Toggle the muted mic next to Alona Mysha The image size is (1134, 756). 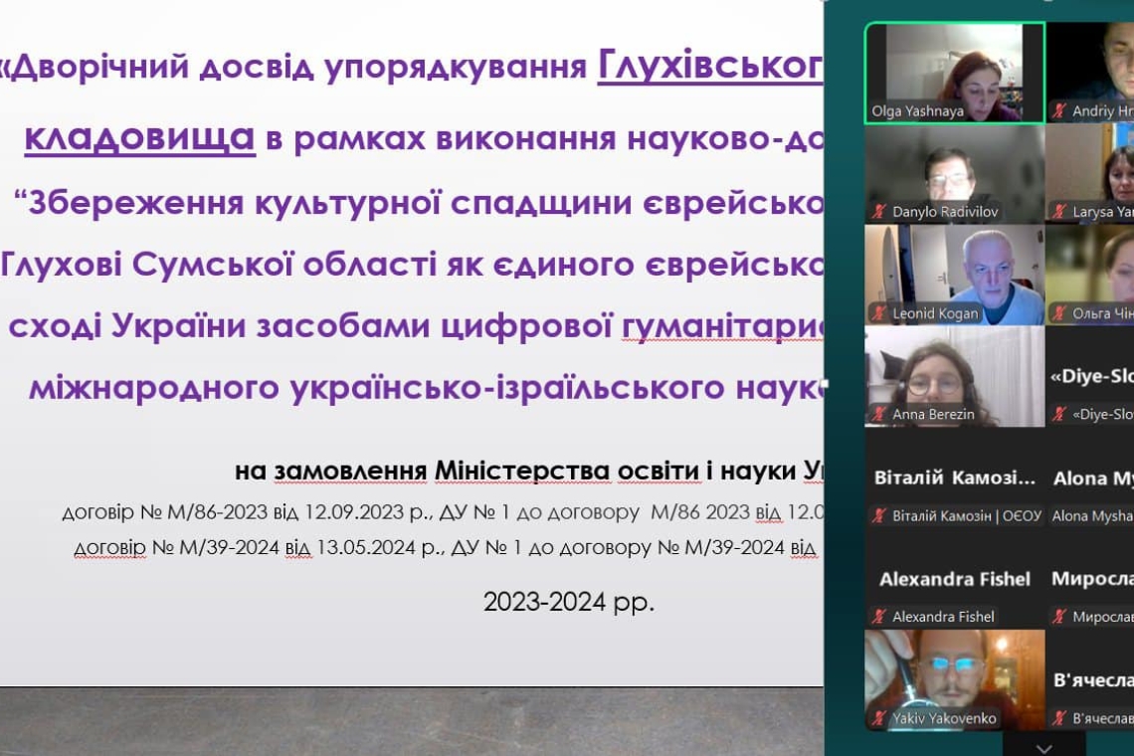[1051, 516]
